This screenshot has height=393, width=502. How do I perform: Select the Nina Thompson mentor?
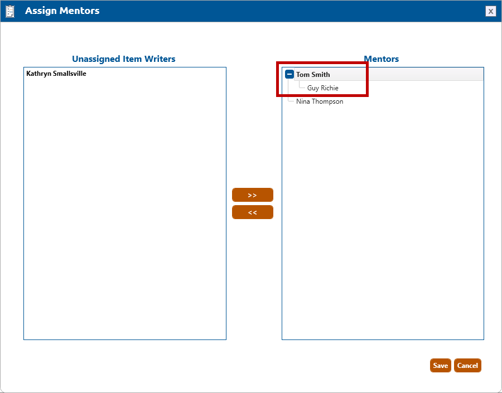click(x=320, y=101)
